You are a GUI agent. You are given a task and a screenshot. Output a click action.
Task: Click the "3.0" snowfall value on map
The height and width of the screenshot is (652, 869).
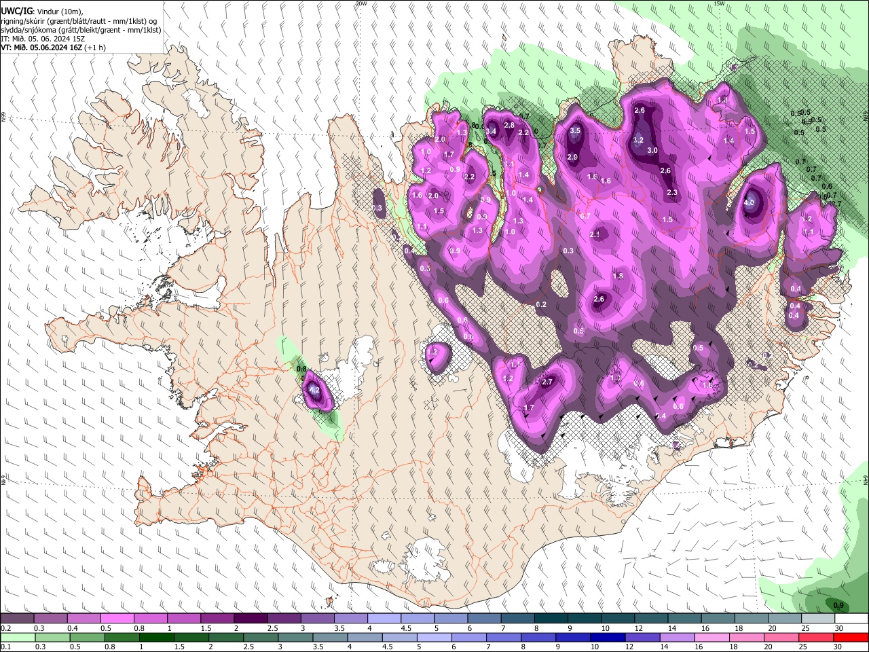(x=652, y=151)
